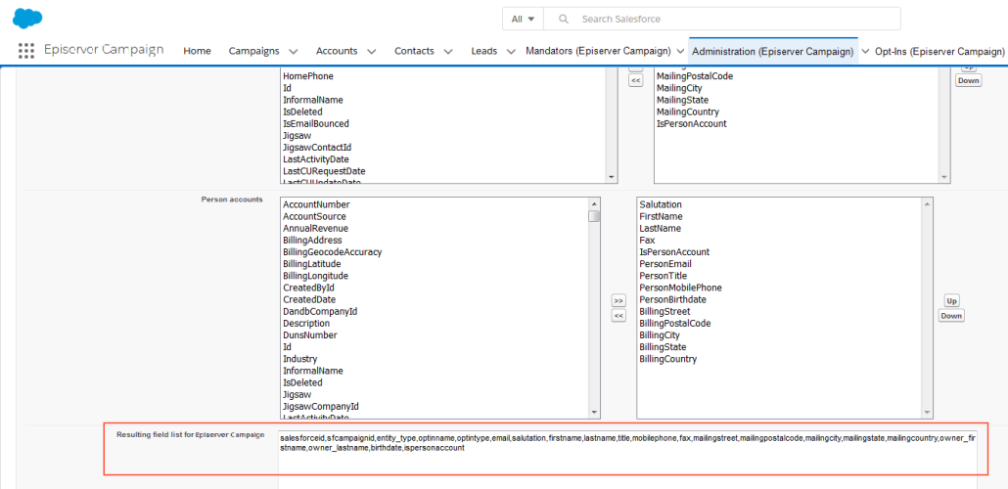This screenshot has width=1008, height=489.
Task: Remove Person accounts field using << button
Action: [x=619, y=316]
